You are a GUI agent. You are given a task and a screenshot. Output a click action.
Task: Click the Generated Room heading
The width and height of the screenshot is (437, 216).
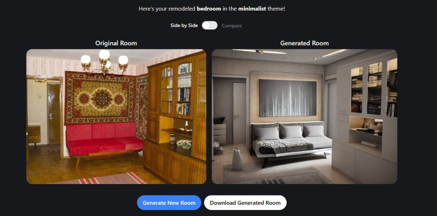click(304, 43)
